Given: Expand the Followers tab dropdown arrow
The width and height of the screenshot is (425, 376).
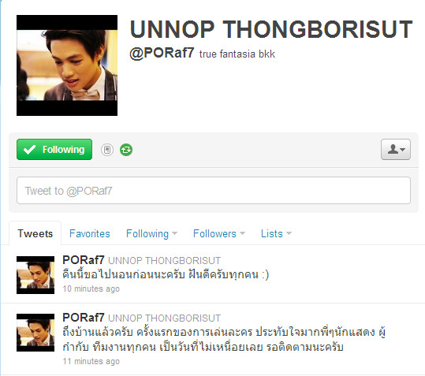Looking at the screenshot, I should [242, 233].
